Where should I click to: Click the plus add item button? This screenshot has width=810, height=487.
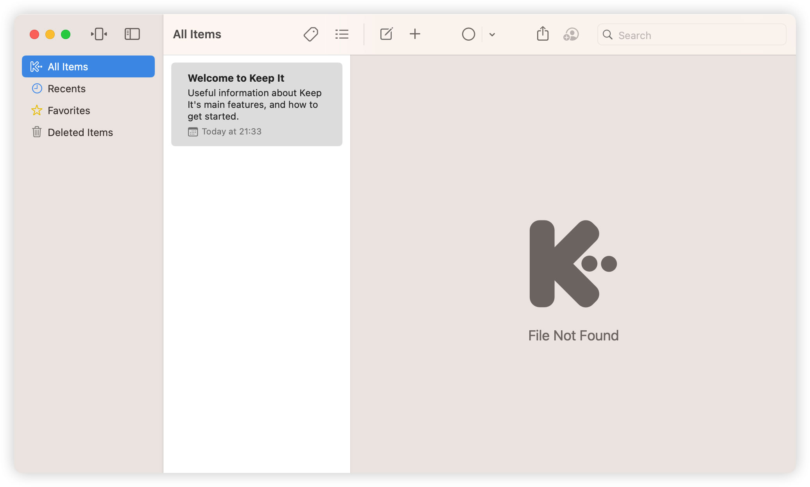[415, 34]
